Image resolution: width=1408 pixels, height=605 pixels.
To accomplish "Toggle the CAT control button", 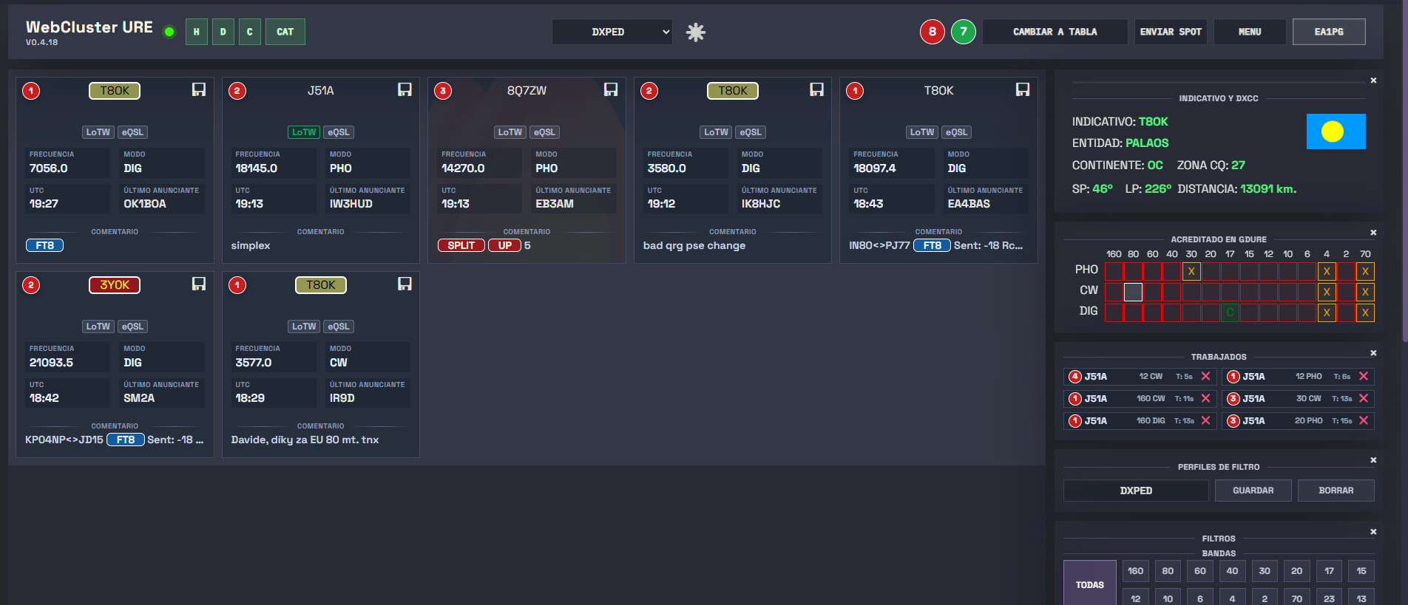I will coord(285,32).
